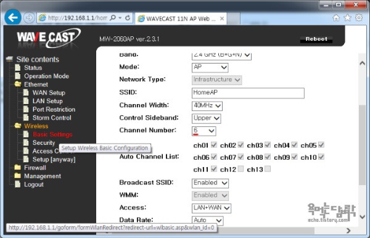Toggle the ch10 checkbox
The image size is (370, 238).
(321, 157)
